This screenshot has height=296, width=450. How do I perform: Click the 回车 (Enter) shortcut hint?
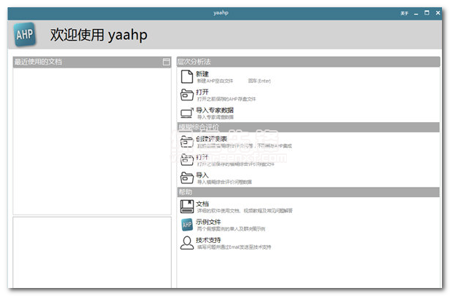[x=259, y=81]
